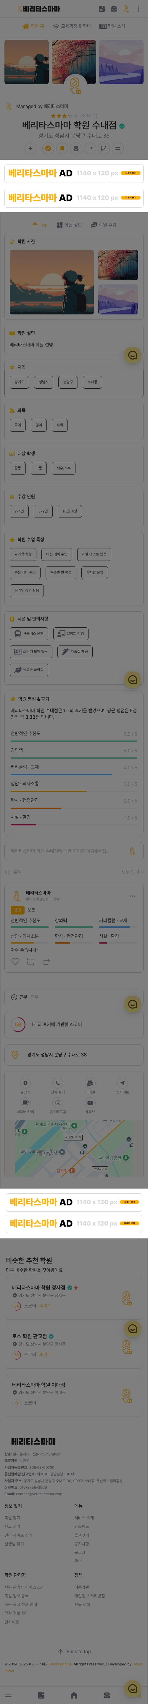Click the share arrow icon under the review
148x1704 pixels.
point(46,961)
